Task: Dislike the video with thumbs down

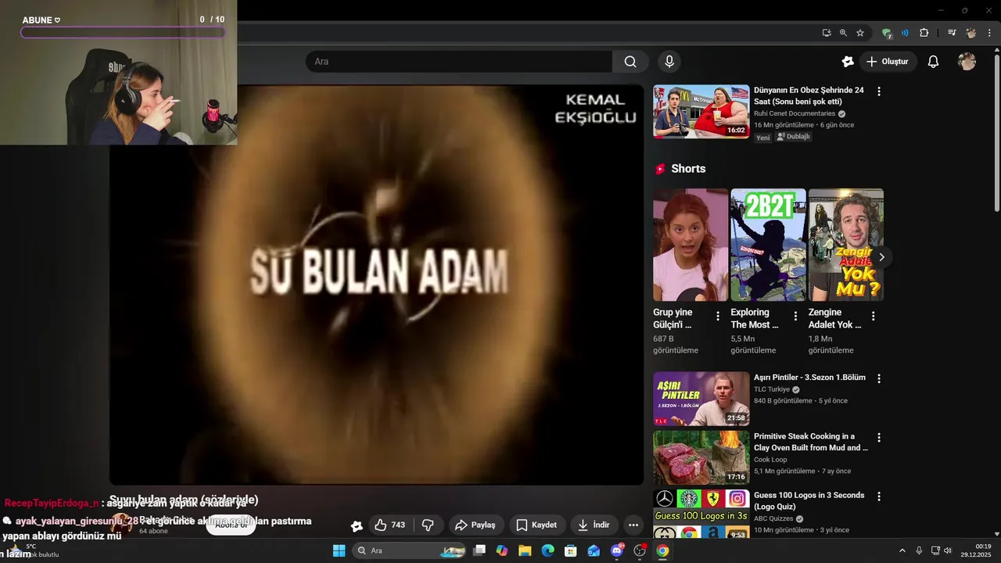Action: 428,525
